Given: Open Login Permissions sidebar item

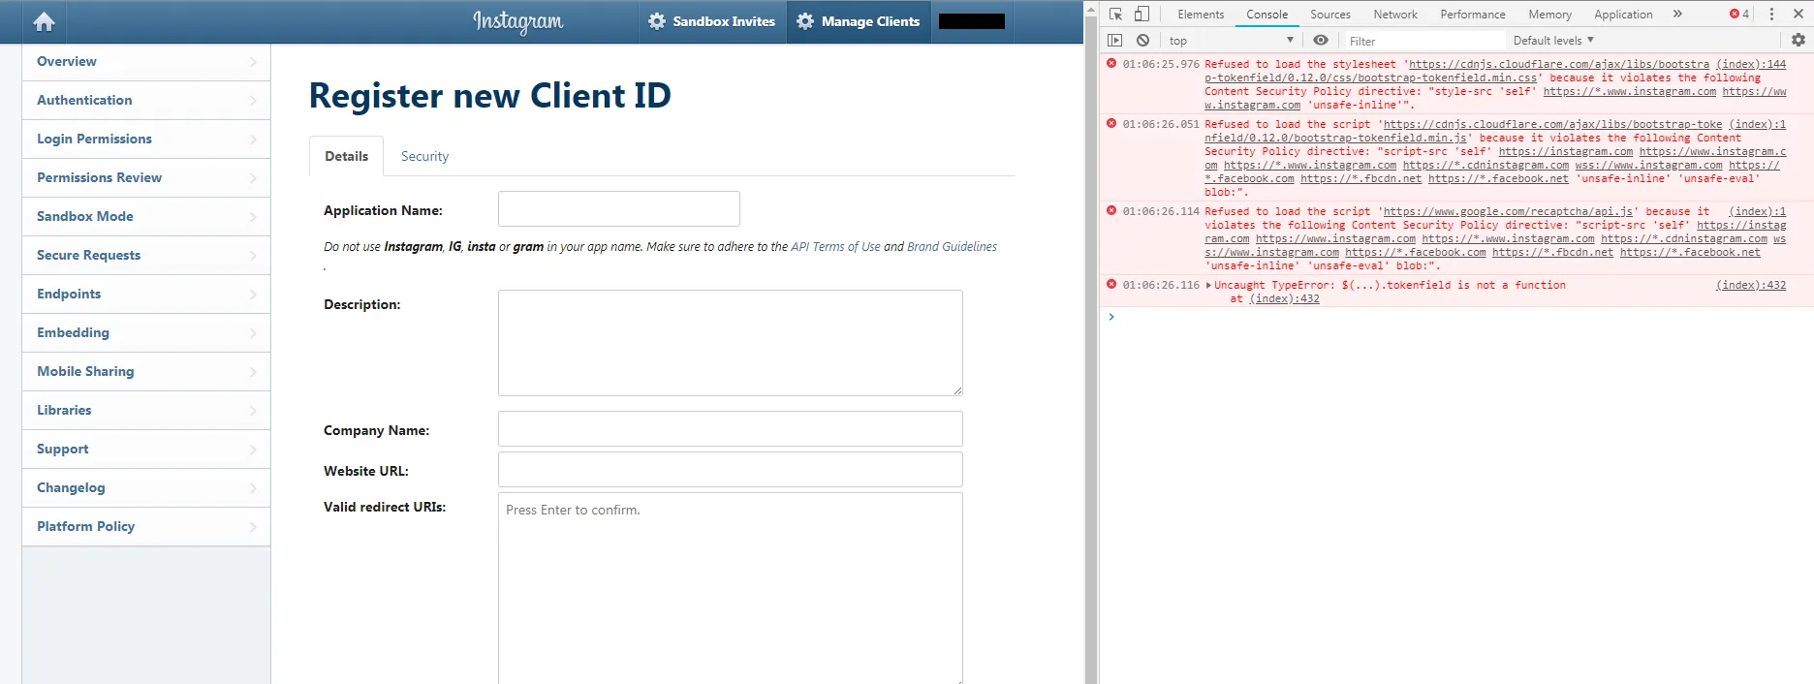Looking at the screenshot, I should pos(146,139).
